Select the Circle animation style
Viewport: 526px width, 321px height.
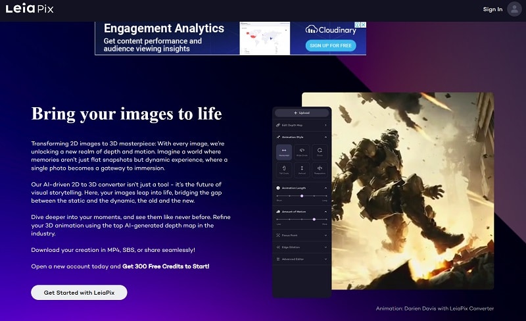pos(320,152)
